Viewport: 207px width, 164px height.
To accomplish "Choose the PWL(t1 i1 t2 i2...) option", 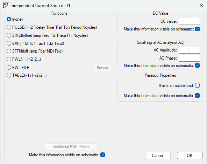I will coord(9,59).
